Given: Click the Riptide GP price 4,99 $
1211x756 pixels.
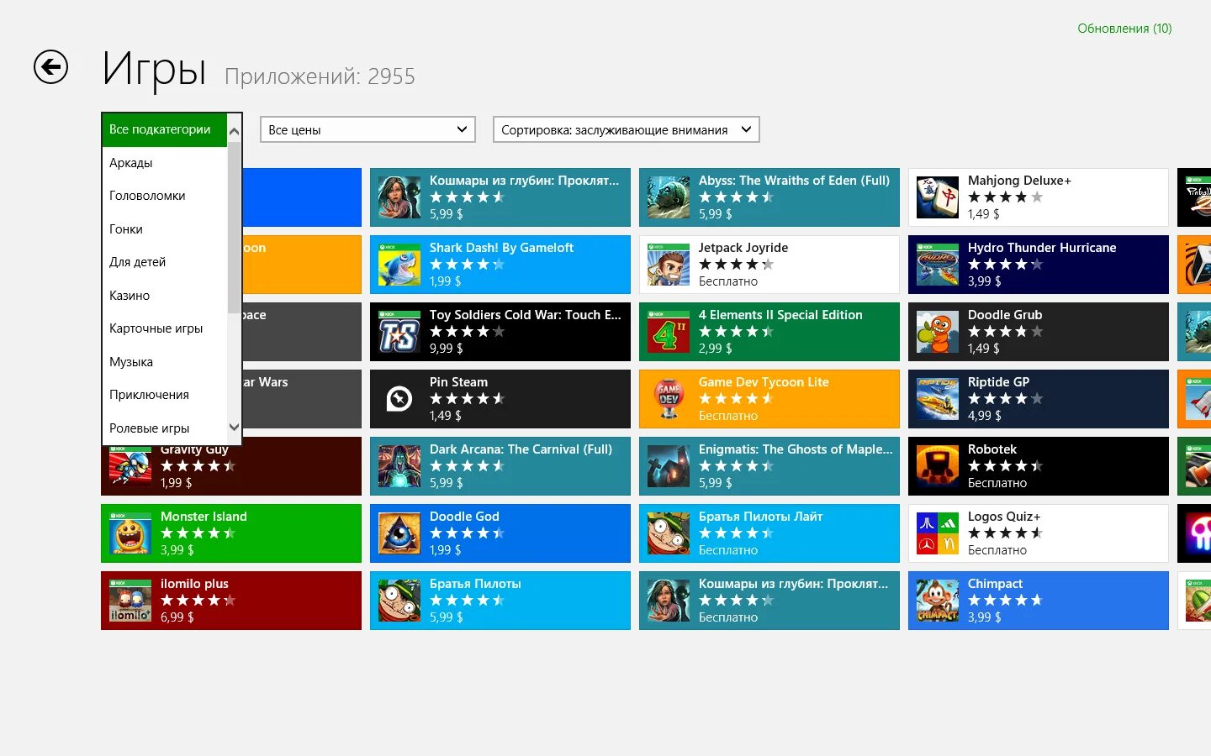Looking at the screenshot, I should pyautogui.click(x=984, y=416).
